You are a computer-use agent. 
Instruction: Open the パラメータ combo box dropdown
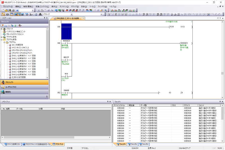[x=72, y=14]
